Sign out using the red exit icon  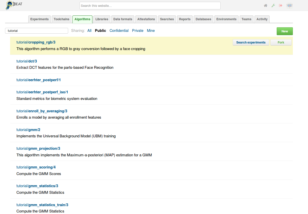pos(280,6)
